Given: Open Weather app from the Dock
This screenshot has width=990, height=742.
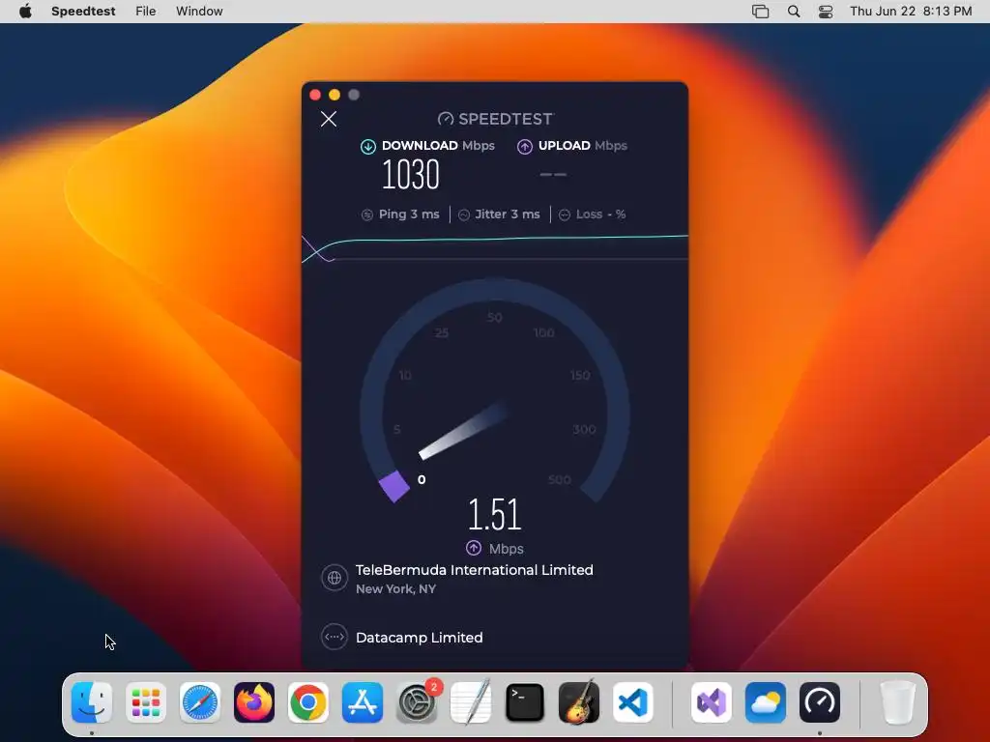Looking at the screenshot, I should pos(766,702).
